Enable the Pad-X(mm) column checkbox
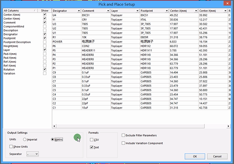The width and height of the screenshot is (234, 164). (x=44, y=54)
